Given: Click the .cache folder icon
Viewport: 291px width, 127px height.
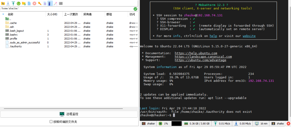Looking at the screenshot, I should coord(7,23).
